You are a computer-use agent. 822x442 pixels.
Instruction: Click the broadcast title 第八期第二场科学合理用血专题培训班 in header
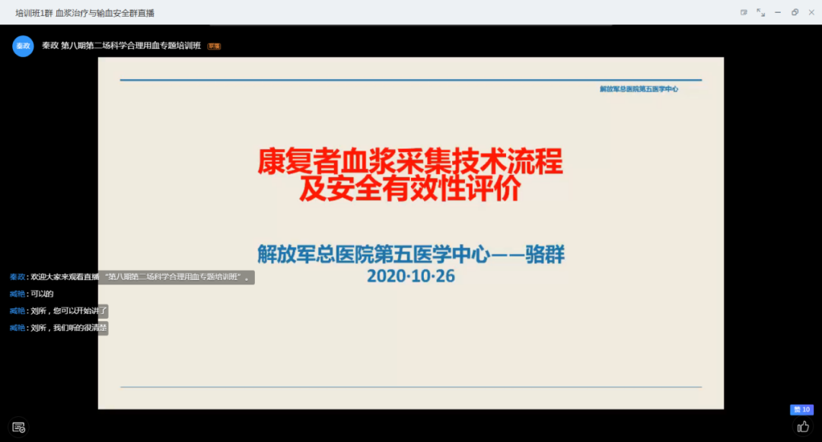click(x=131, y=46)
